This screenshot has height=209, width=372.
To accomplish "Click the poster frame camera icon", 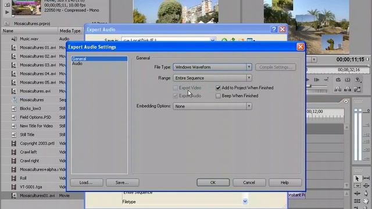I will (x=7, y=4).
